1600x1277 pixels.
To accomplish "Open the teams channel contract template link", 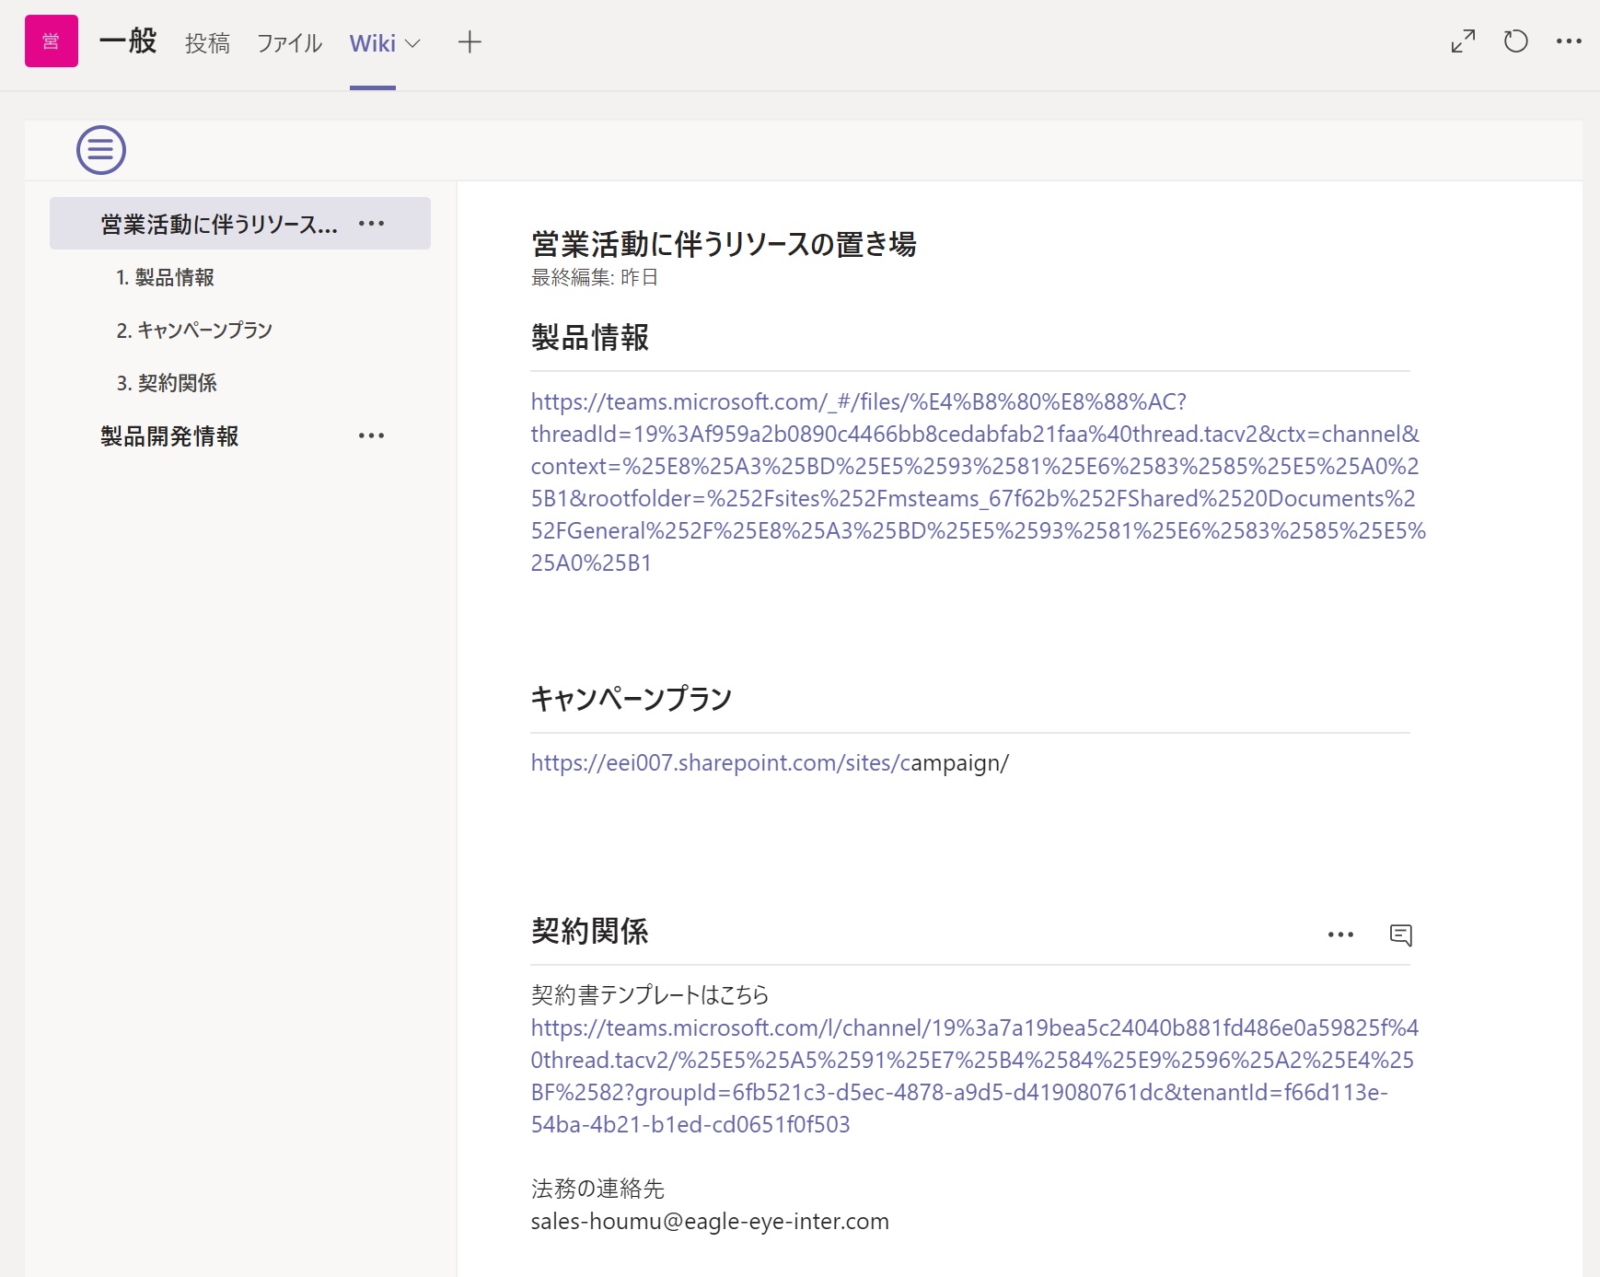I will (975, 1076).
